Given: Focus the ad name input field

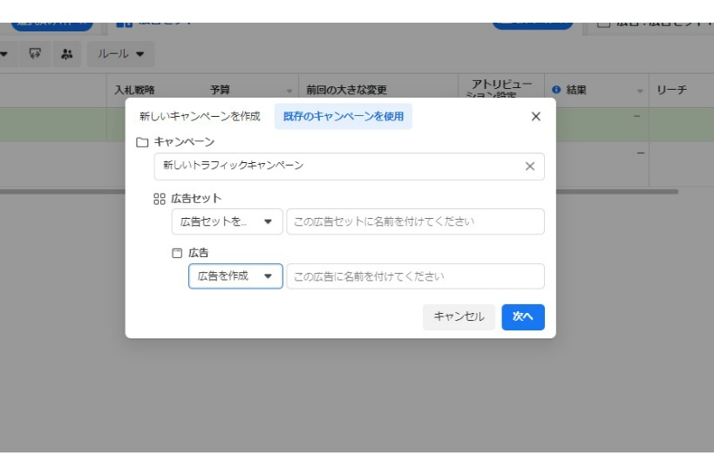Looking at the screenshot, I should click(415, 276).
